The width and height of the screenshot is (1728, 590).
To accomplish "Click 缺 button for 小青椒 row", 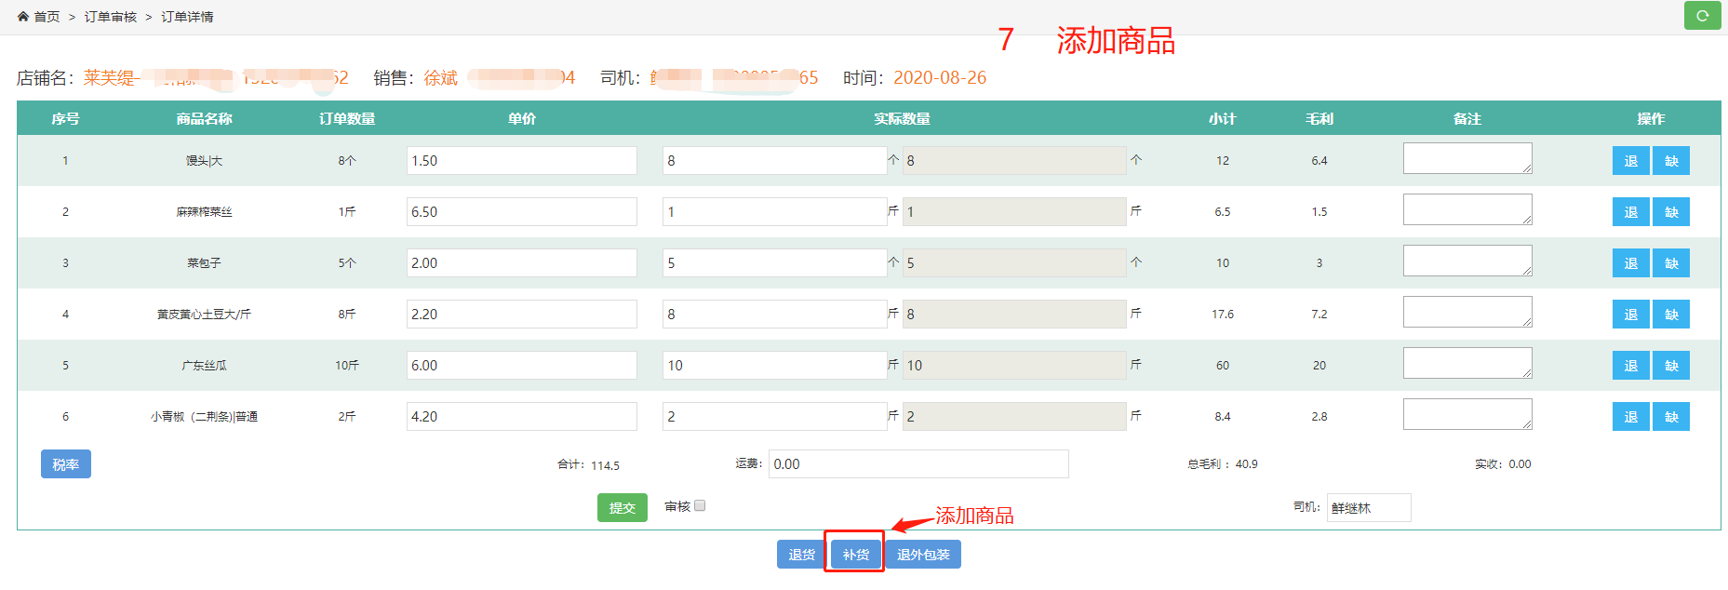I will coord(1671,417).
